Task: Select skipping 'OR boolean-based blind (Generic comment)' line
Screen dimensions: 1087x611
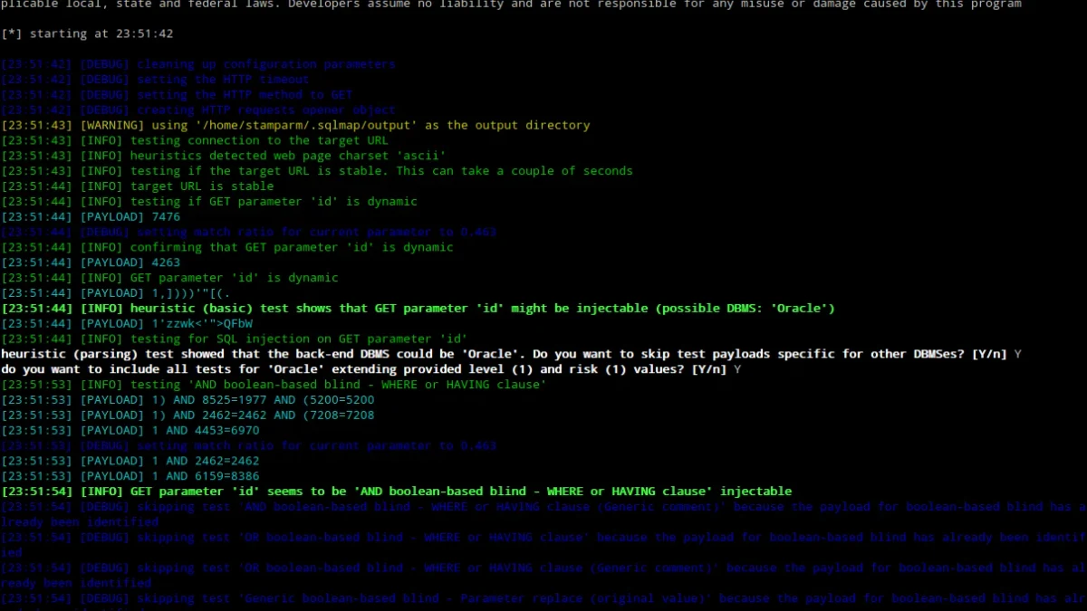Action: (x=543, y=576)
